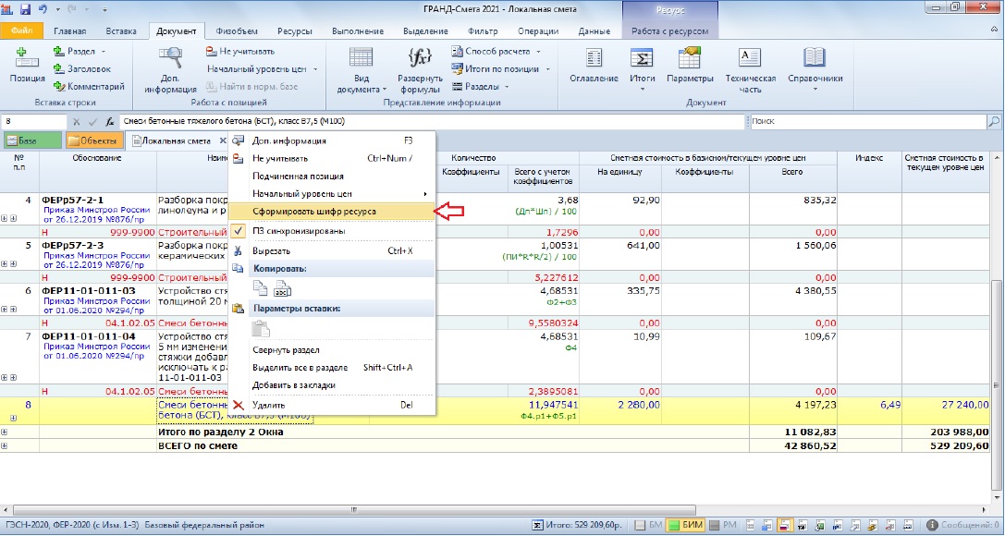Click the Итого sigma icon in the status bar
Image resolution: width=1005 pixels, height=536 pixels.
[538, 526]
